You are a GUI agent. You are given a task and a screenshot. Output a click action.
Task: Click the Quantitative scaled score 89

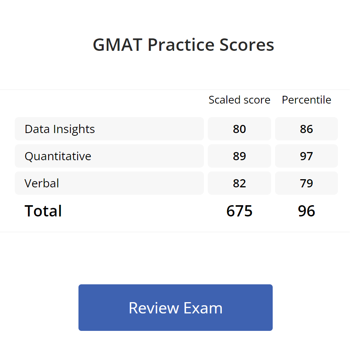click(x=239, y=156)
